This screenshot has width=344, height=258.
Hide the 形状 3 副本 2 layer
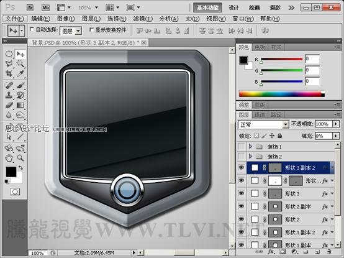242,168
